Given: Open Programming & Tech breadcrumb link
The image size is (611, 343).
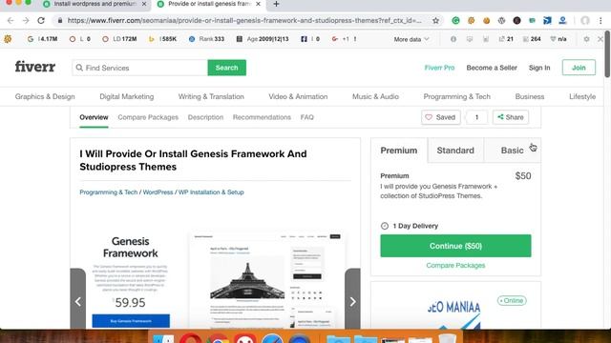Looking at the screenshot, I should tap(108, 192).
